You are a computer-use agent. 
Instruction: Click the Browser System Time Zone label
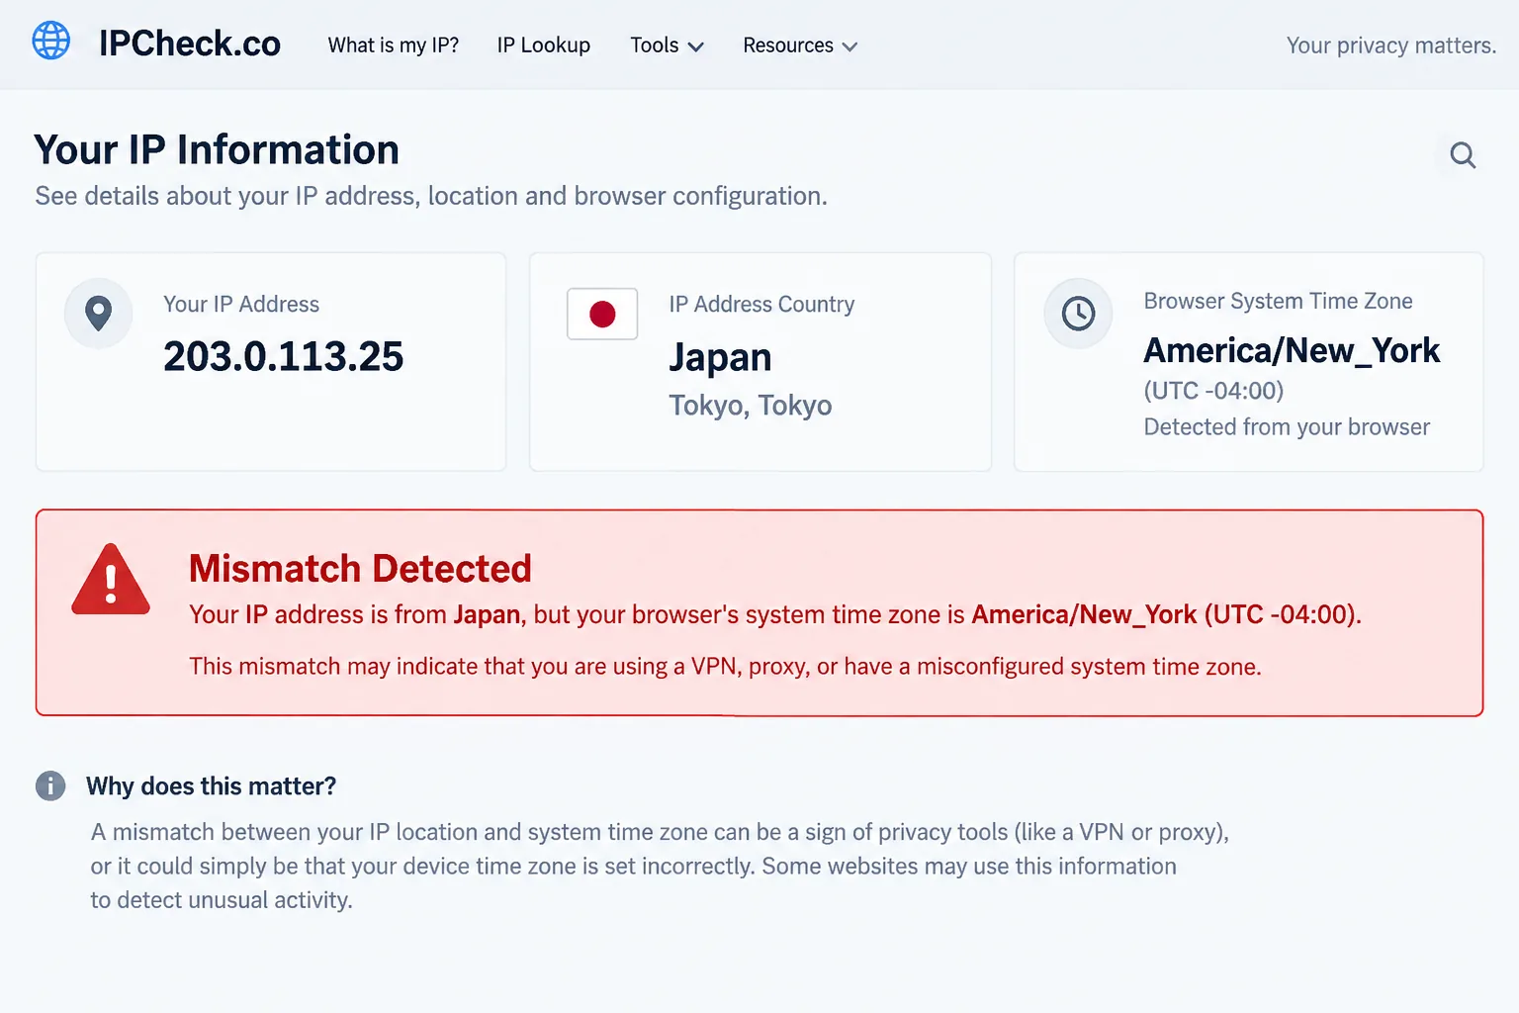[x=1278, y=302]
